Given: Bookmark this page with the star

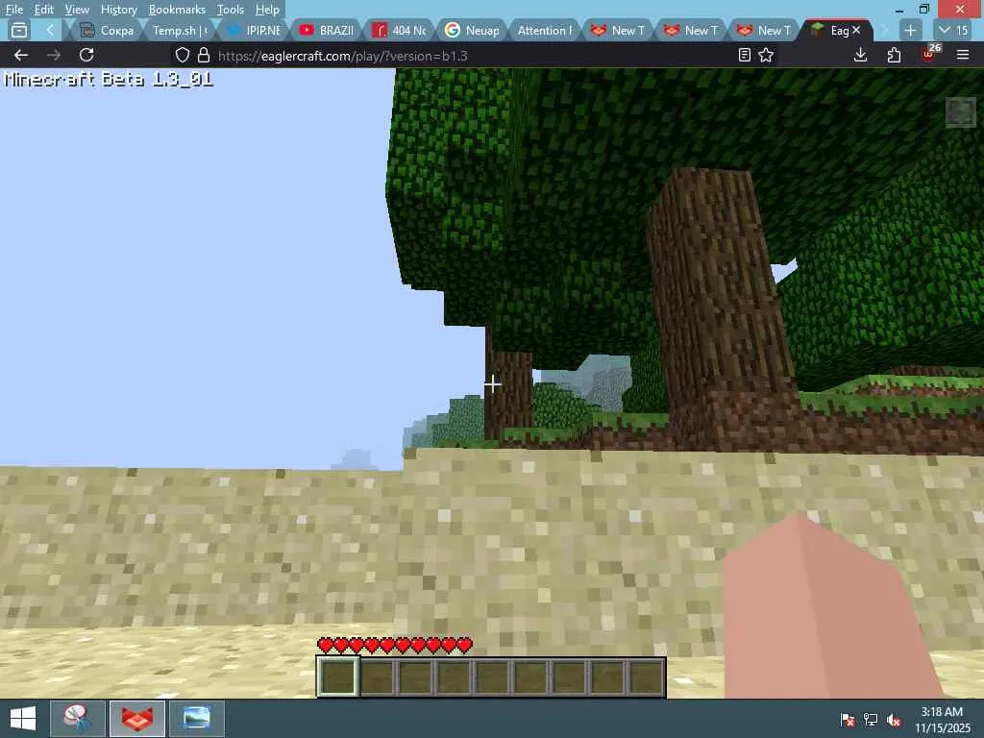Looking at the screenshot, I should pos(766,55).
